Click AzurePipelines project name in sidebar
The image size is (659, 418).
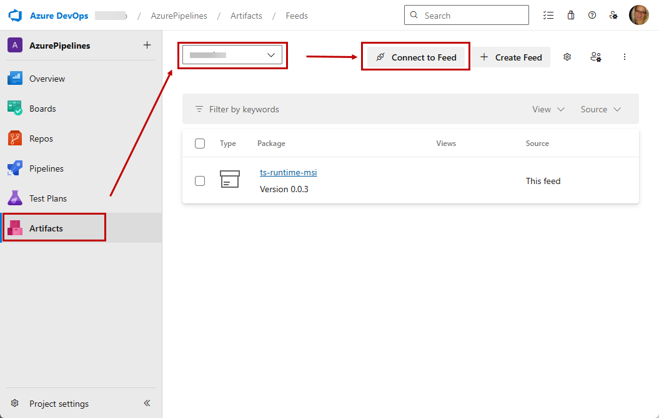(60, 46)
